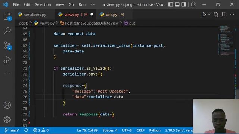The width and height of the screenshot is (239, 134).
Task: Show hidden menus via title bar ellipsis
Action: pyautogui.click(x=93, y=4)
